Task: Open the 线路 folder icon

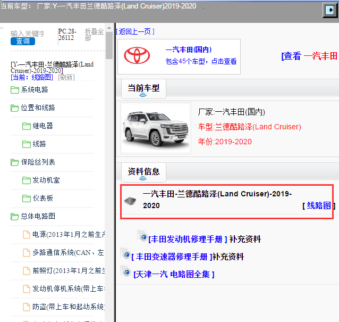Action: click(x=27, y=144)
